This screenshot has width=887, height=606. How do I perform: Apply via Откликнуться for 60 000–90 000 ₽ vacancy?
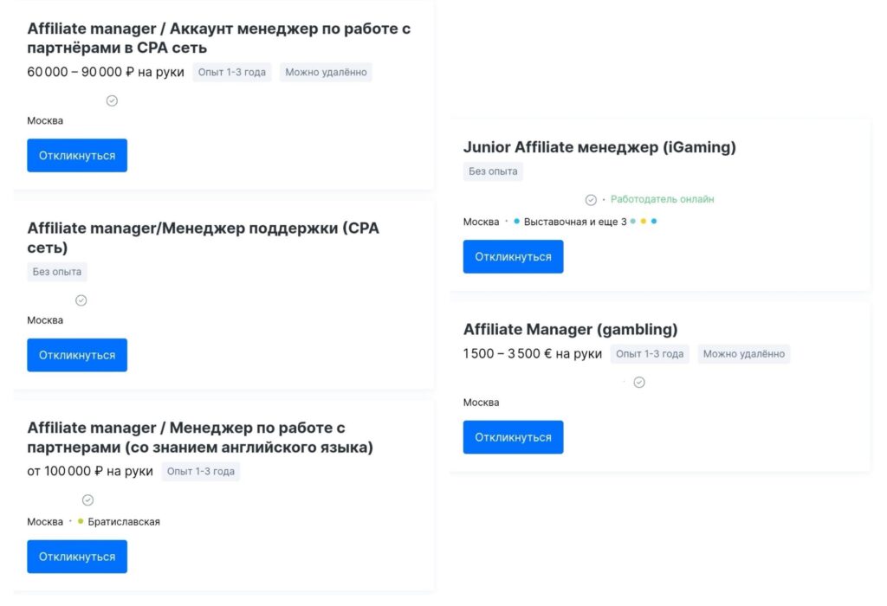click(77, 156)
